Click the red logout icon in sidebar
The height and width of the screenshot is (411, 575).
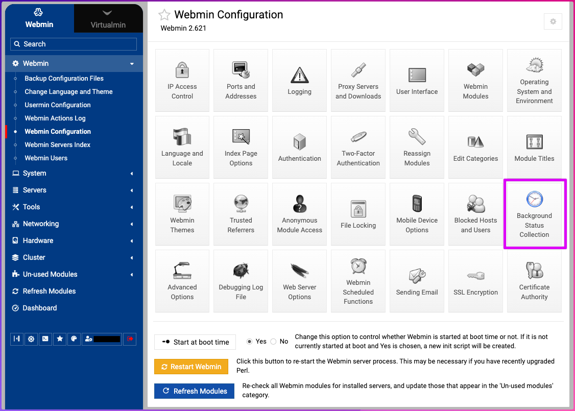pos(130,339)
